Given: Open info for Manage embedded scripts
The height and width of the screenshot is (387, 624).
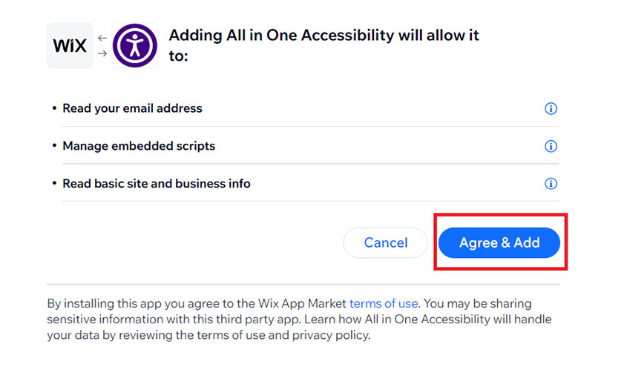Looking at the screenshot, I should point(551,146).
